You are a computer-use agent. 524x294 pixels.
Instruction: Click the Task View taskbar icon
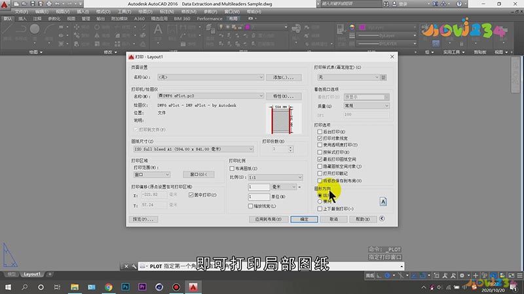(57, 287)
